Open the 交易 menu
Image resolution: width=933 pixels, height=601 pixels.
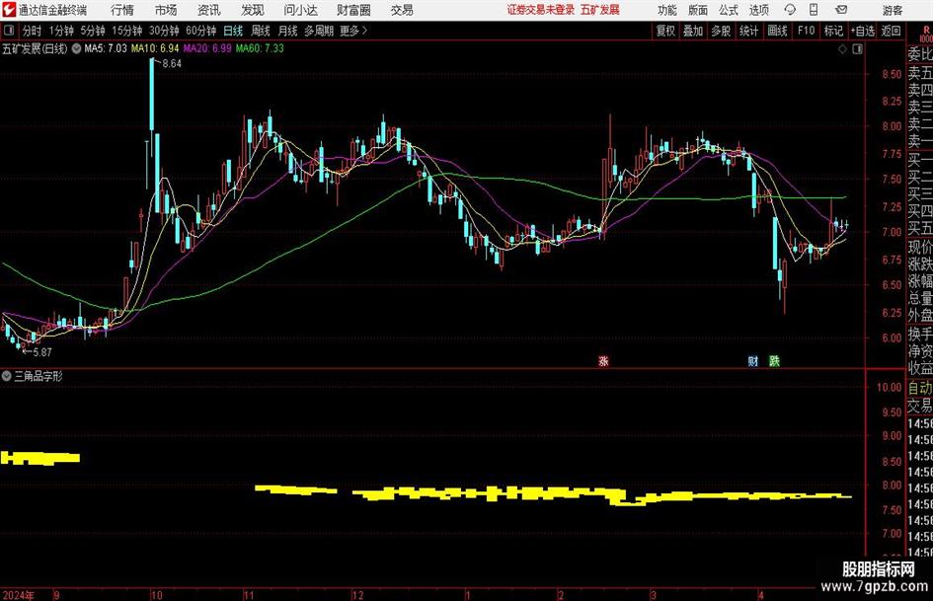(x=402, y=10)
